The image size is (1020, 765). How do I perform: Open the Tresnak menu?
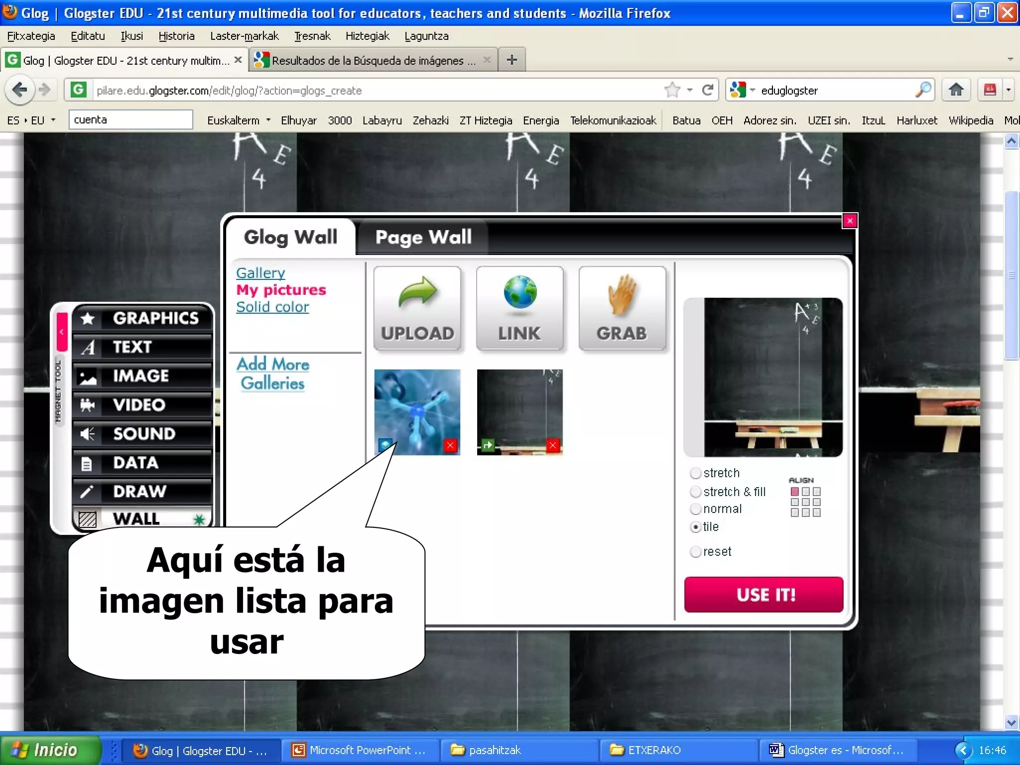[x=312, y=36]
